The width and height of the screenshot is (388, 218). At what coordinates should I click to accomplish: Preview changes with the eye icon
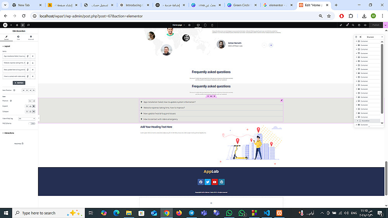pos(365,25)
